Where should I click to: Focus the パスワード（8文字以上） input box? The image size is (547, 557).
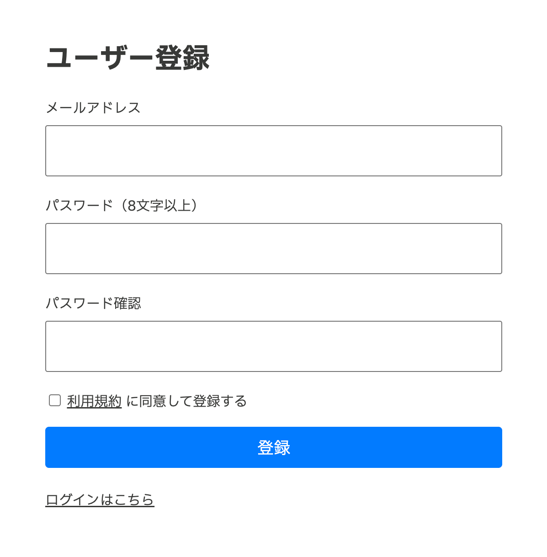point(273,249)
